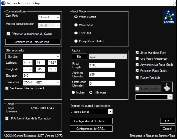Click the joystick icon button
This screenshot has width=177, height=139.
(166, 88)
